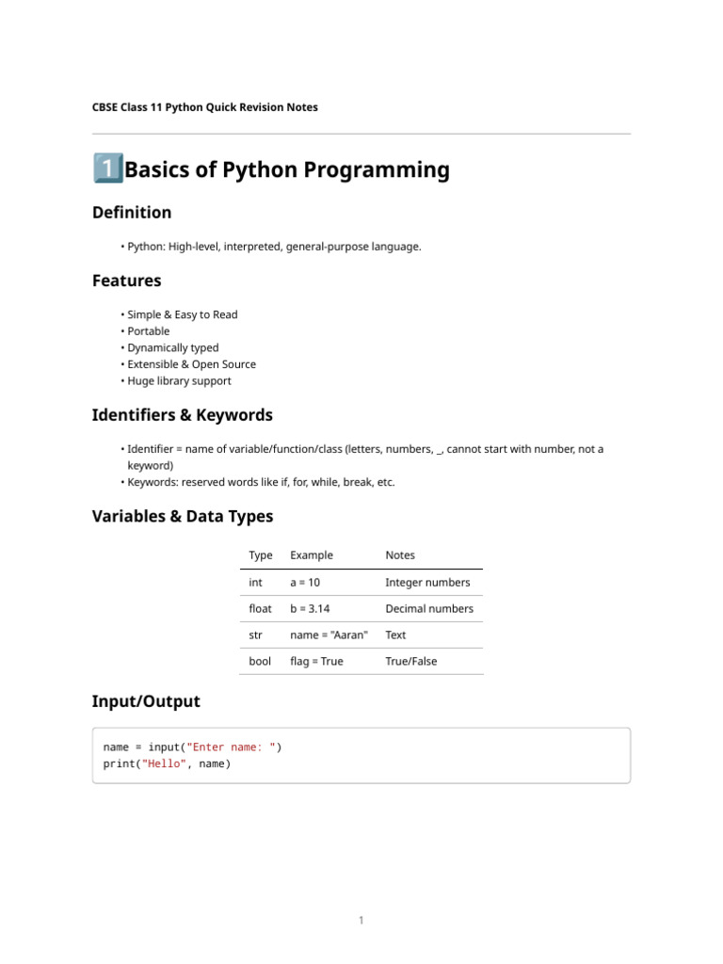
Task: Click the code line 'name = input("Enter name: ")'
Action: (192, 747)
